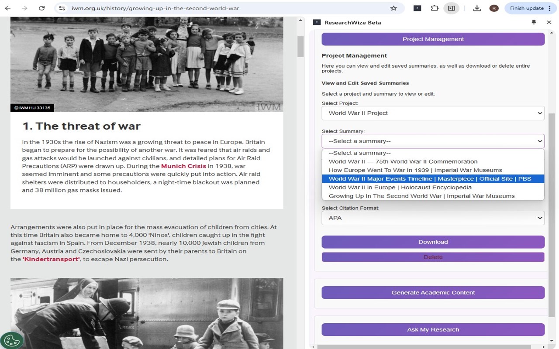Choose '--Select a summary--' option

(x=433, y=153)
